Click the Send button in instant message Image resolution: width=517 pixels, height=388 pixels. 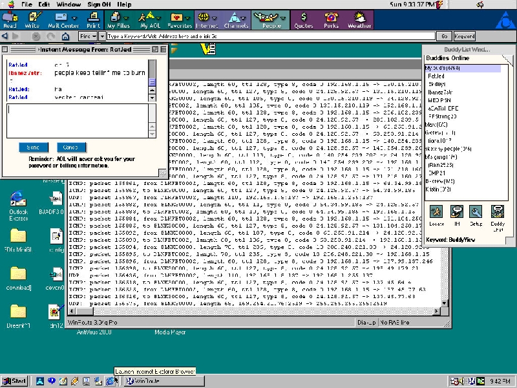34,147
